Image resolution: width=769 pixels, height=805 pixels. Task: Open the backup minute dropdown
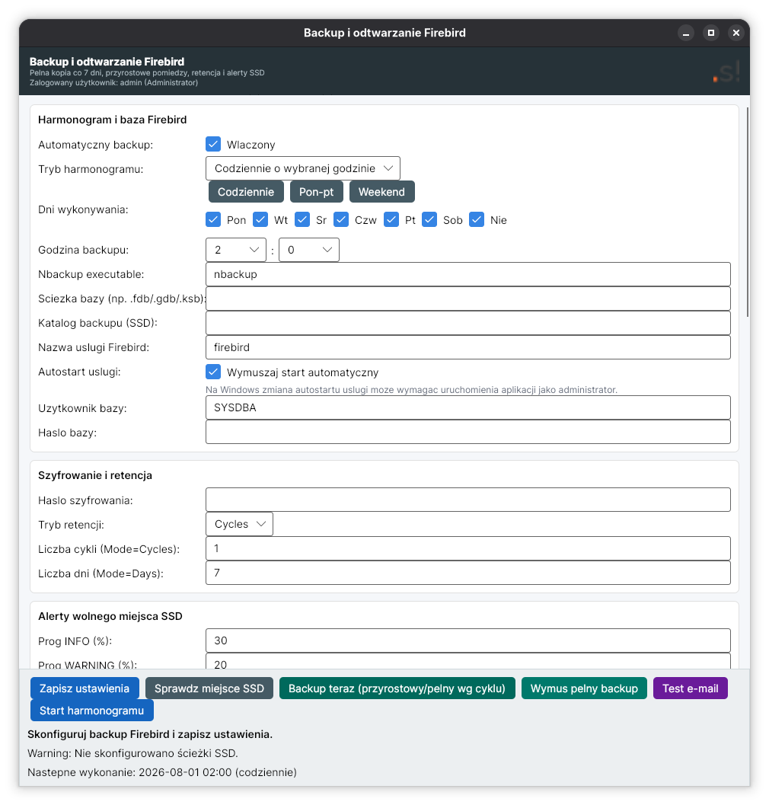pos(309,250)
